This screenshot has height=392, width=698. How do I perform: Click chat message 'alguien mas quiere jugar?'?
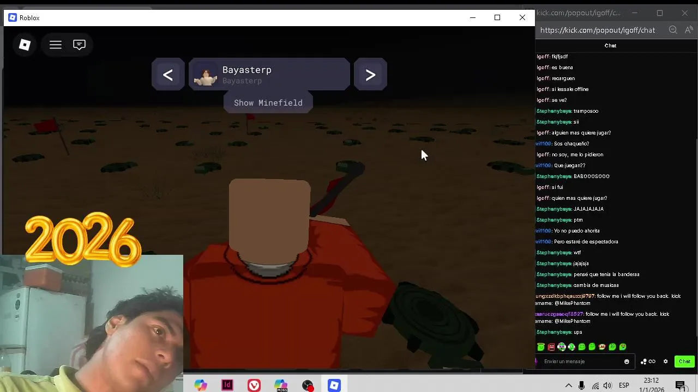pyautogui.click(x=581, y=133)
